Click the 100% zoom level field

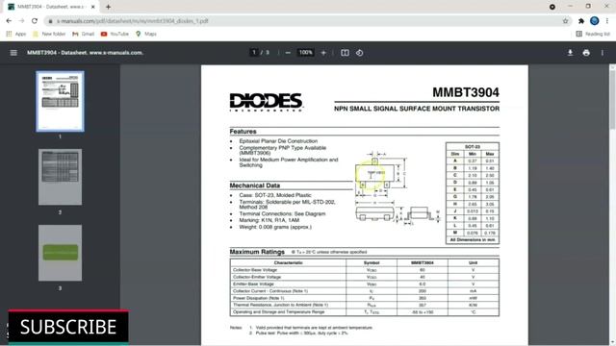coord(306,52)
